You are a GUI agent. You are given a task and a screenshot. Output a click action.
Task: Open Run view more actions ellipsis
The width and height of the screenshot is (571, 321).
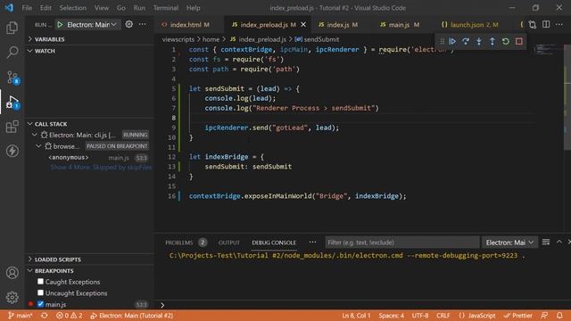[x=143, y=24]
